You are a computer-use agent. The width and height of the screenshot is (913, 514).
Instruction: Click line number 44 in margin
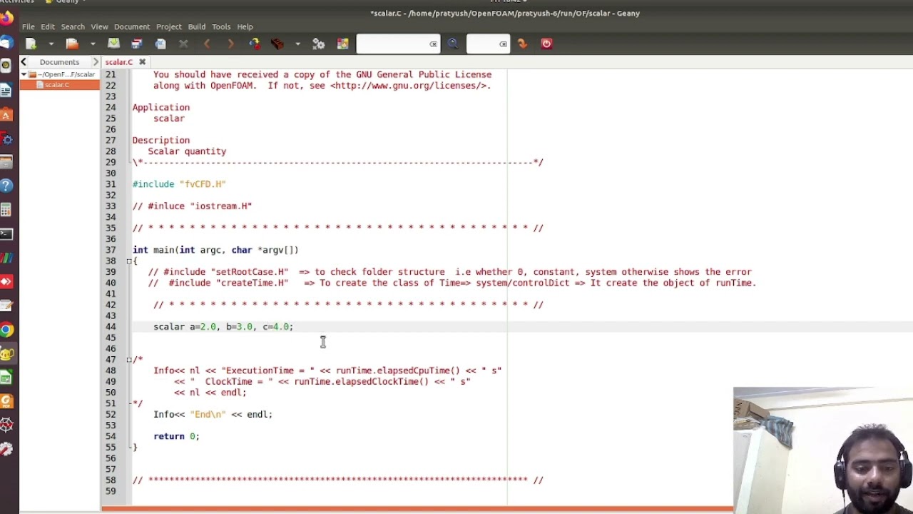point(111,326)
